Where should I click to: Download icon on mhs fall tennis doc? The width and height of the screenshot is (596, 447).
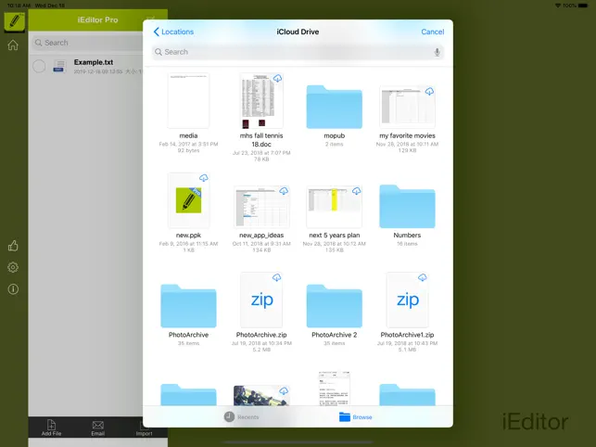[x=277, y=79]
